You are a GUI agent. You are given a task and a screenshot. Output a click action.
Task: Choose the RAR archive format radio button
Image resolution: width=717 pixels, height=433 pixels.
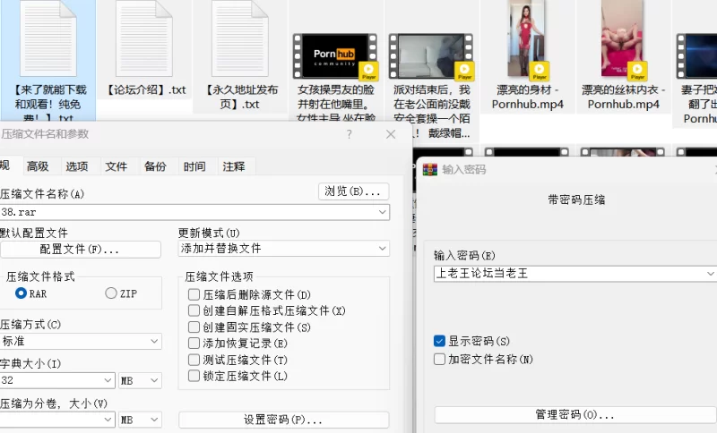coord(21,293)
